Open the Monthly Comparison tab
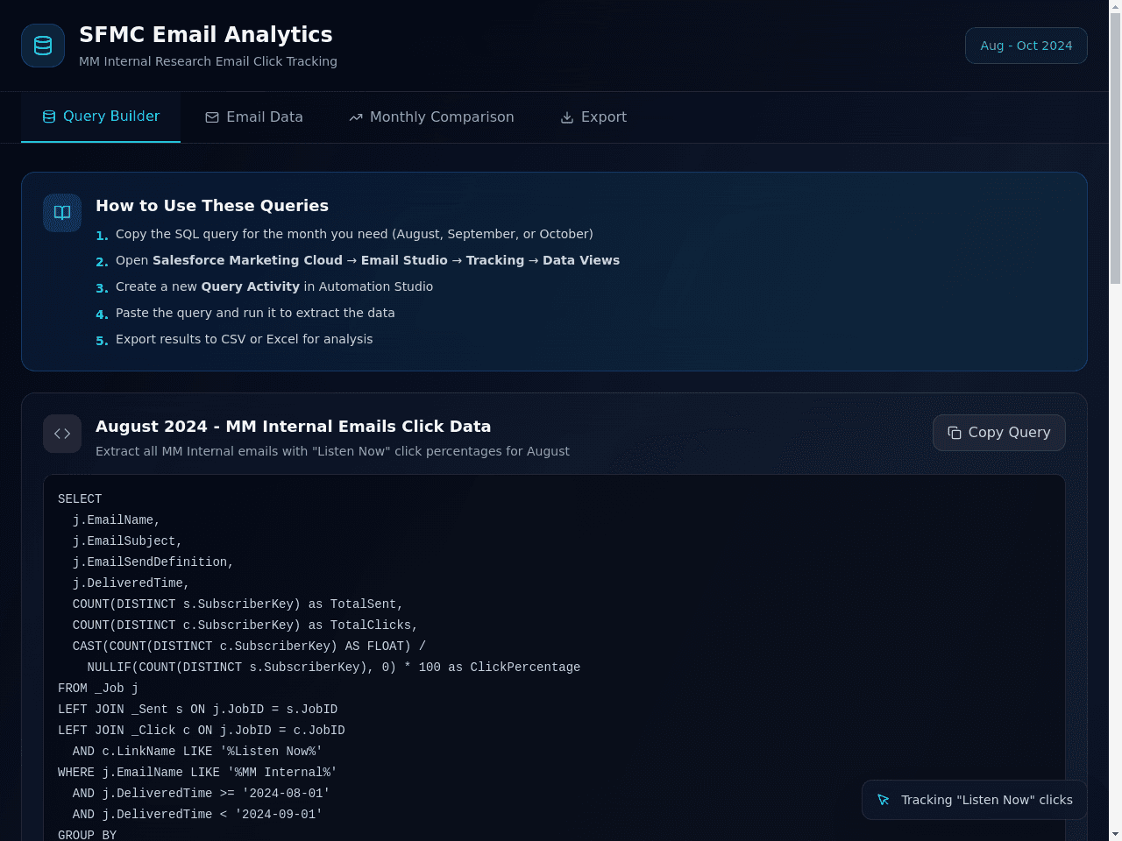 (x=431, y=117)
